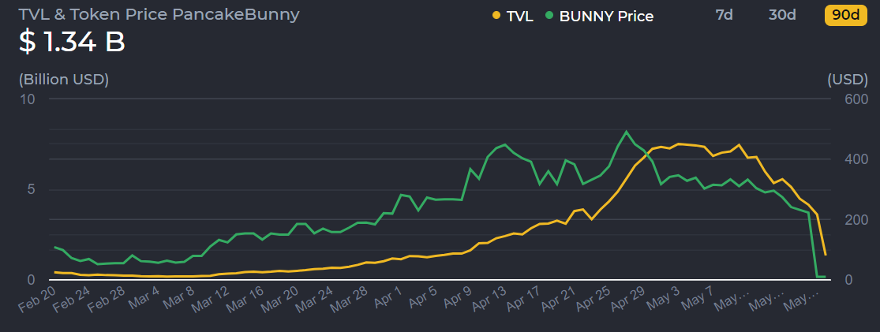Click the '(Billion USD)' axis label
The height and width of the screenshot is (332, 880).
pyautogui.click(x=64, y=80)
